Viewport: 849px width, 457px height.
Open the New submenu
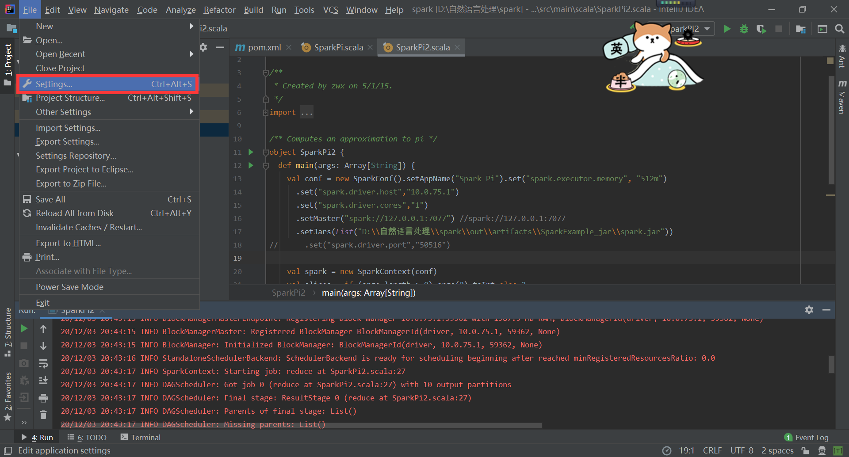pyautogui.click(x=109, y=26)
